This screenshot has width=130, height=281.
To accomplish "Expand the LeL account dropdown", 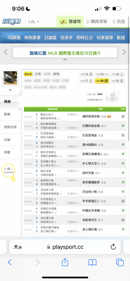I will tap(34, 22).
